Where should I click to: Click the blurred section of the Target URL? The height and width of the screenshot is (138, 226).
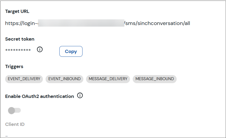[81, 23]
